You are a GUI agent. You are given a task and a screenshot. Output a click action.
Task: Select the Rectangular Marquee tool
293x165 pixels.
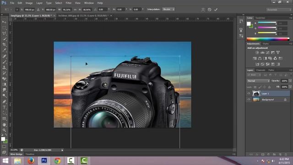coord(4,27)
